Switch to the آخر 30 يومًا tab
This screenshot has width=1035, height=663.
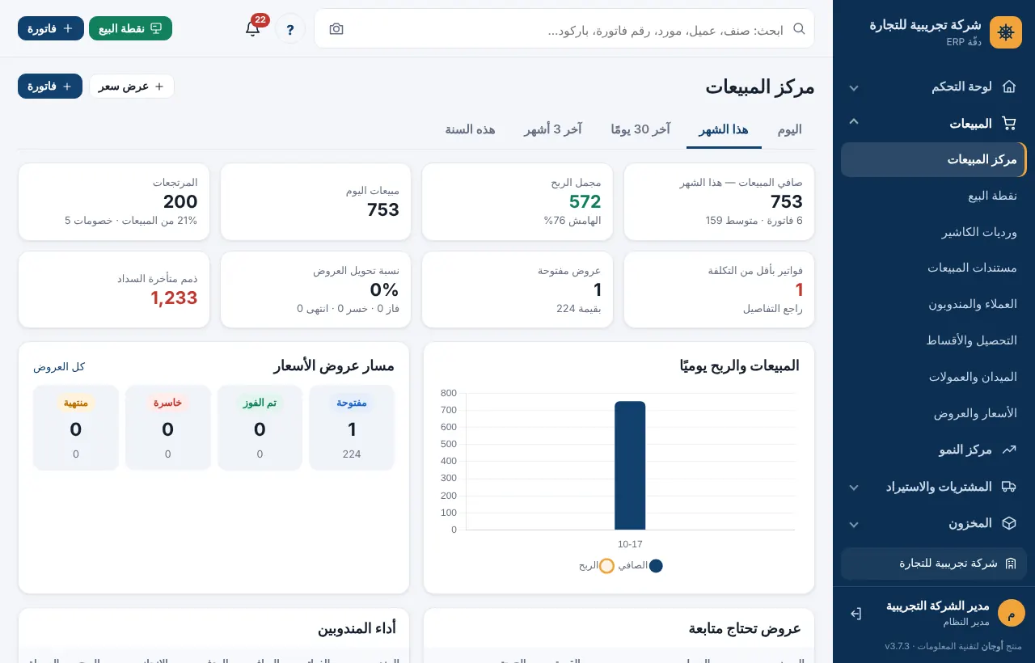point(640,129)
